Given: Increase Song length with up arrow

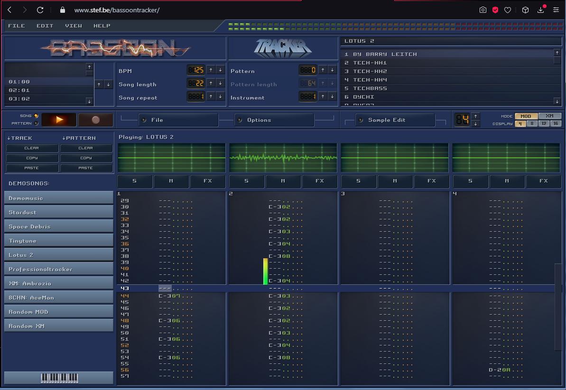Looking at the screenshot, I should [x=211, y=83].
